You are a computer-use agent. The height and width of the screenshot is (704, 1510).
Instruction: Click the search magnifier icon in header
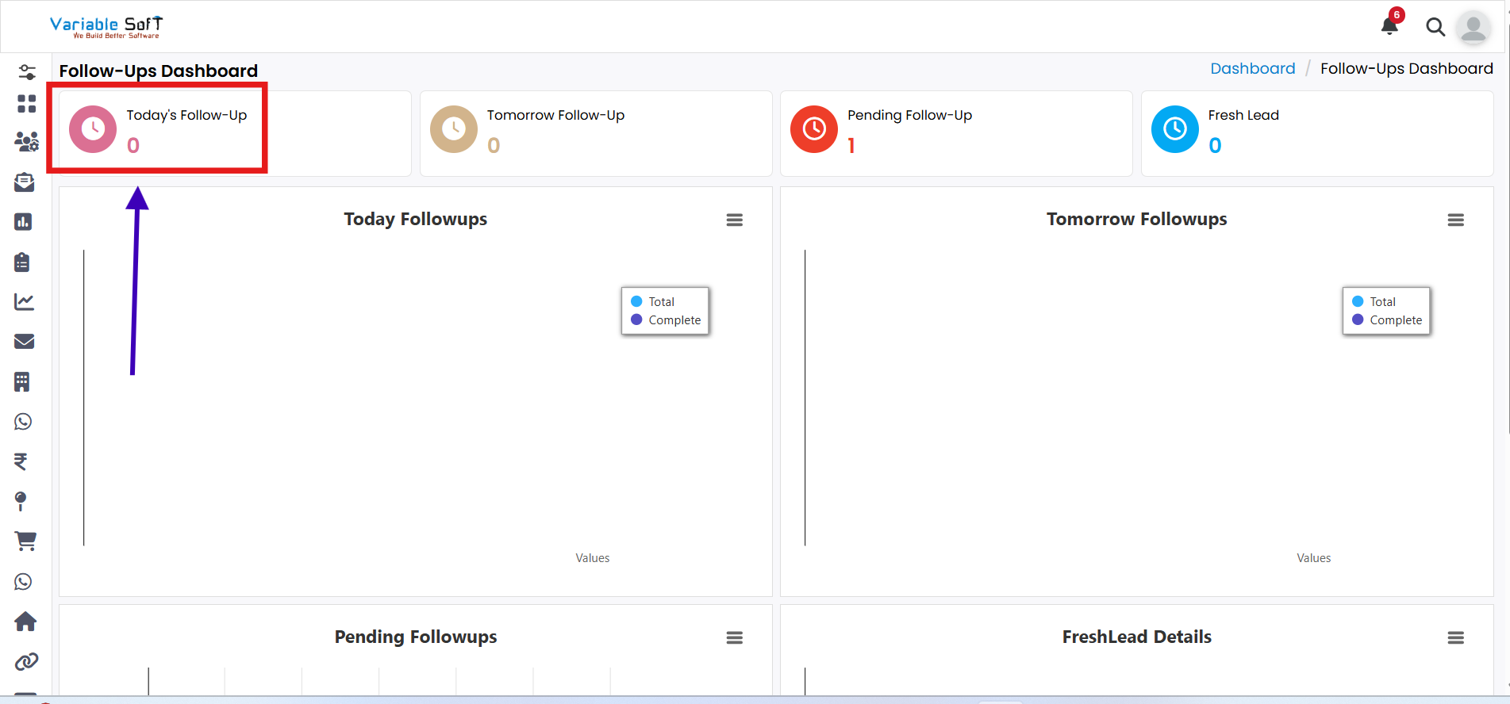(x=1435, y=27)
